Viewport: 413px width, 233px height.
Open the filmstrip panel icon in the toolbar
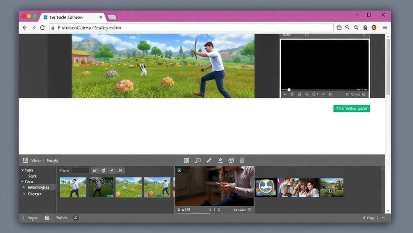pos(186,160)
